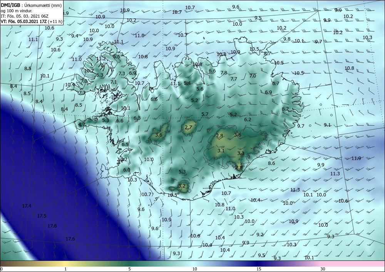The width and height of the screenshot is (385, 272).
Task: Click the initial time 'IT: Fös. 05. 03. 2021 06Z'
Action: coord(24,16)
